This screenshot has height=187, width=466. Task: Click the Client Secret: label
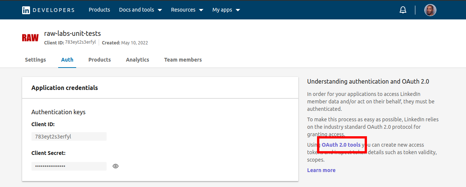(48, 153)
